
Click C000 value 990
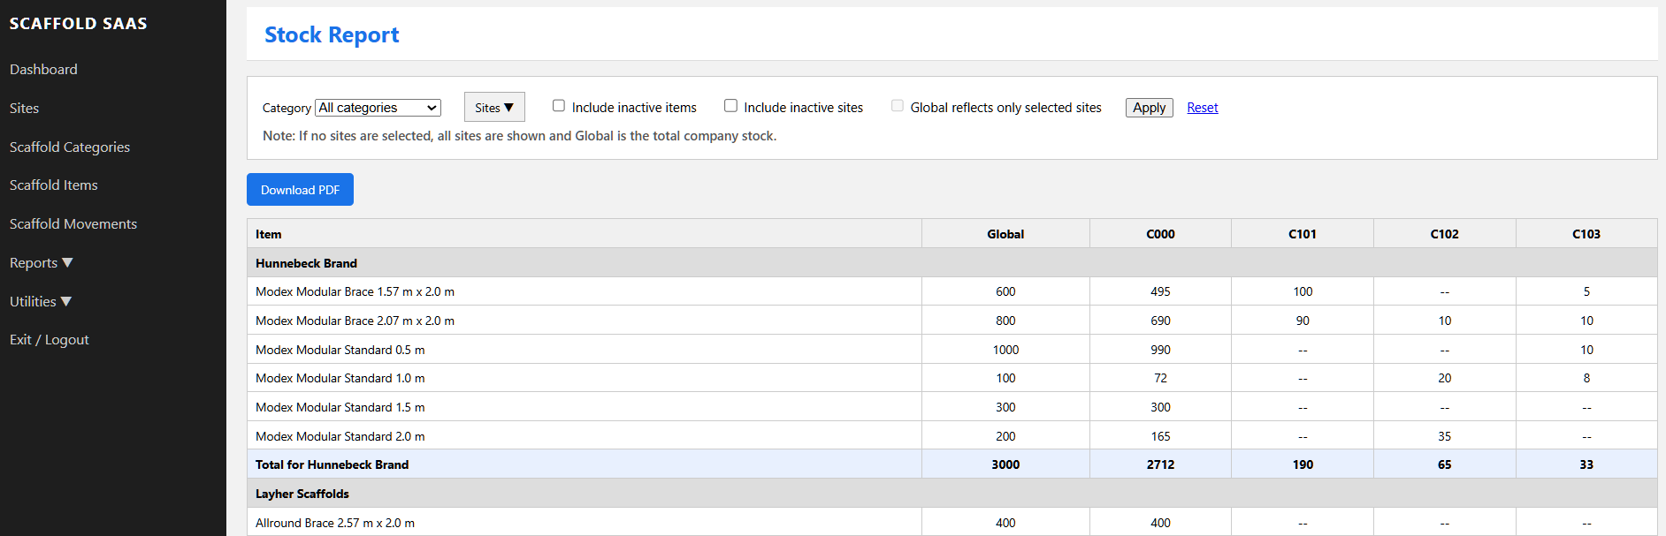coord(1160,350)
